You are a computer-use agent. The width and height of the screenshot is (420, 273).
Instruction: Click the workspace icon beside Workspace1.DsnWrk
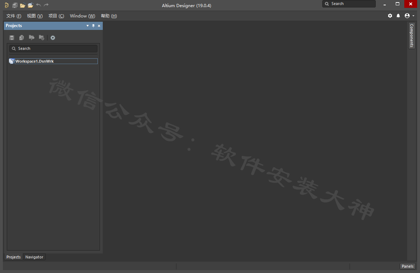(11, 62)
